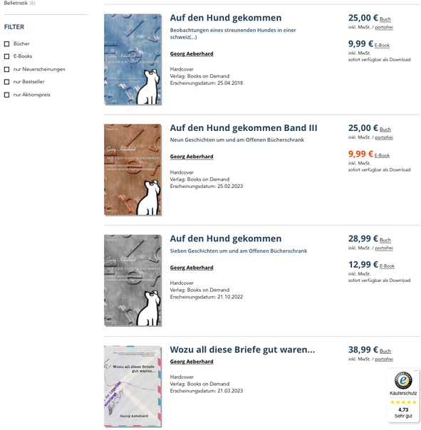Select the 28,99 € Buch link
421x430 pixels.
pyautogui.click(x=385, y=240)
